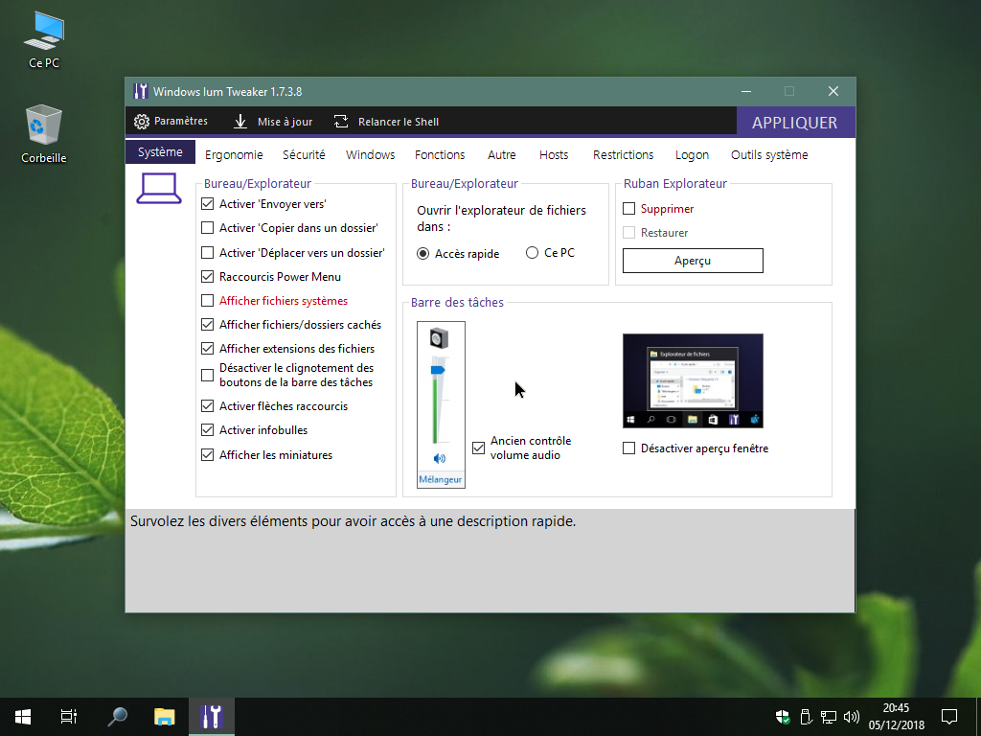
Task: Click the USB eject tray icon
Action: 806,717
